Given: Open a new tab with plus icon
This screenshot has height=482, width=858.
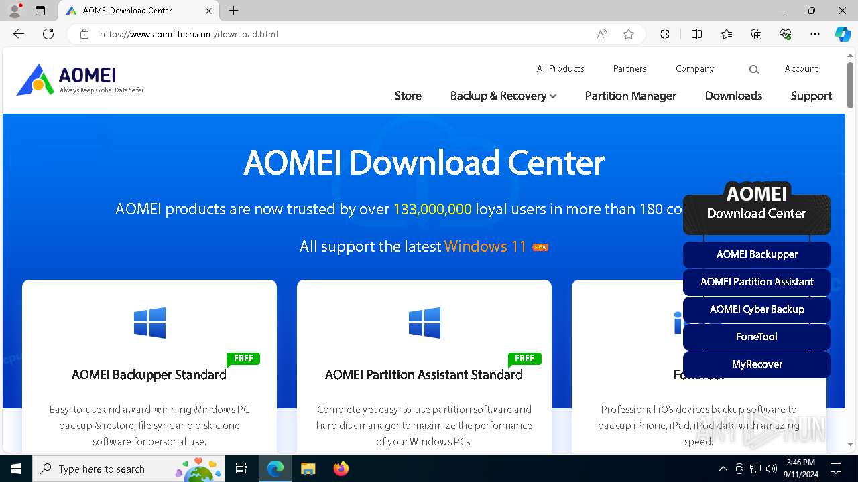Looking at the screenshot, I should pyautogui.click(x=233, y=11).
